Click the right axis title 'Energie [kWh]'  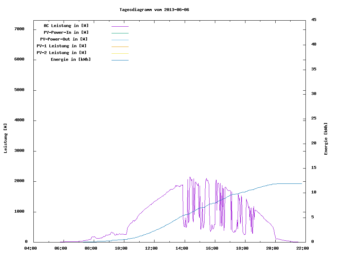click(x=326, y=139)
